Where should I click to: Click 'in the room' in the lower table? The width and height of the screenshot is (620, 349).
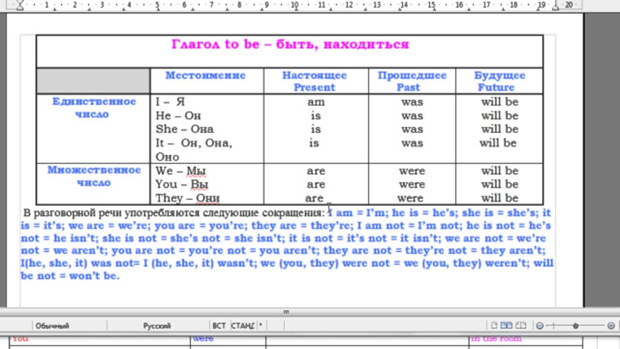(x=496, y=338)
